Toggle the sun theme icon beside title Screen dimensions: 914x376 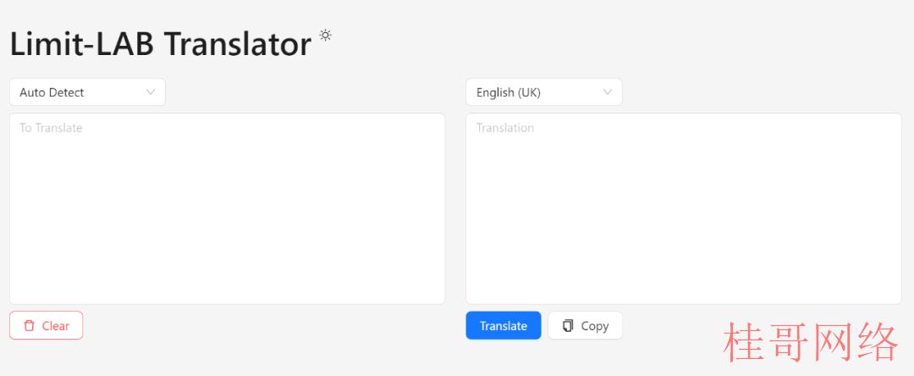[325, 35]
